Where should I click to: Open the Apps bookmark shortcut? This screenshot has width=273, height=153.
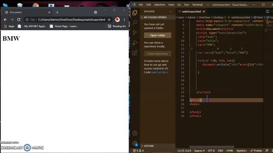pos(9,26)
